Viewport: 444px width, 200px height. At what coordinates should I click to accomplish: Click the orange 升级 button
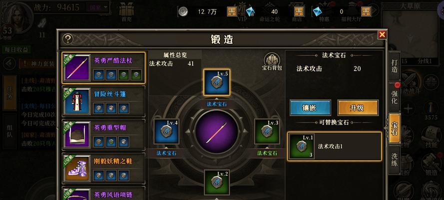(x=358, y=107)
